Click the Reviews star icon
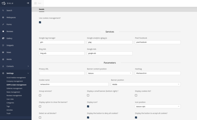This screenshot has height=120, width=197. click(x=3, y=31)
